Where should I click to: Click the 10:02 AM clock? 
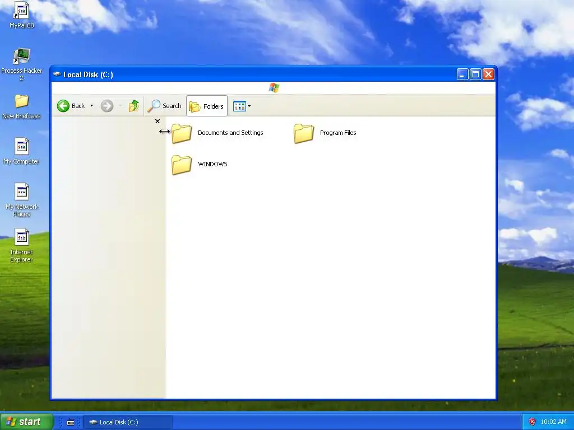(x=553, y=422)
